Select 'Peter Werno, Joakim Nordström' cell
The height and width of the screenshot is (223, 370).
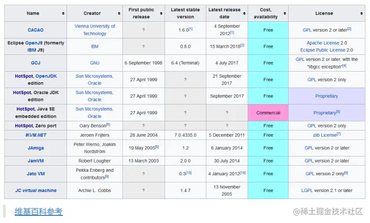coord(95,148)
